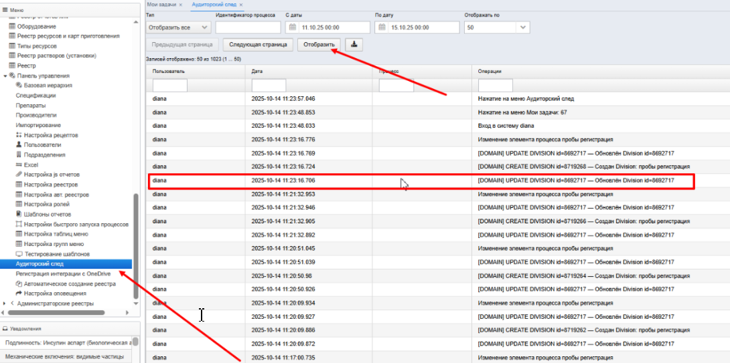Viewport: 730px width, 363px height.
Task: Open Настройка рецептов menu entry
Action: 47,135
